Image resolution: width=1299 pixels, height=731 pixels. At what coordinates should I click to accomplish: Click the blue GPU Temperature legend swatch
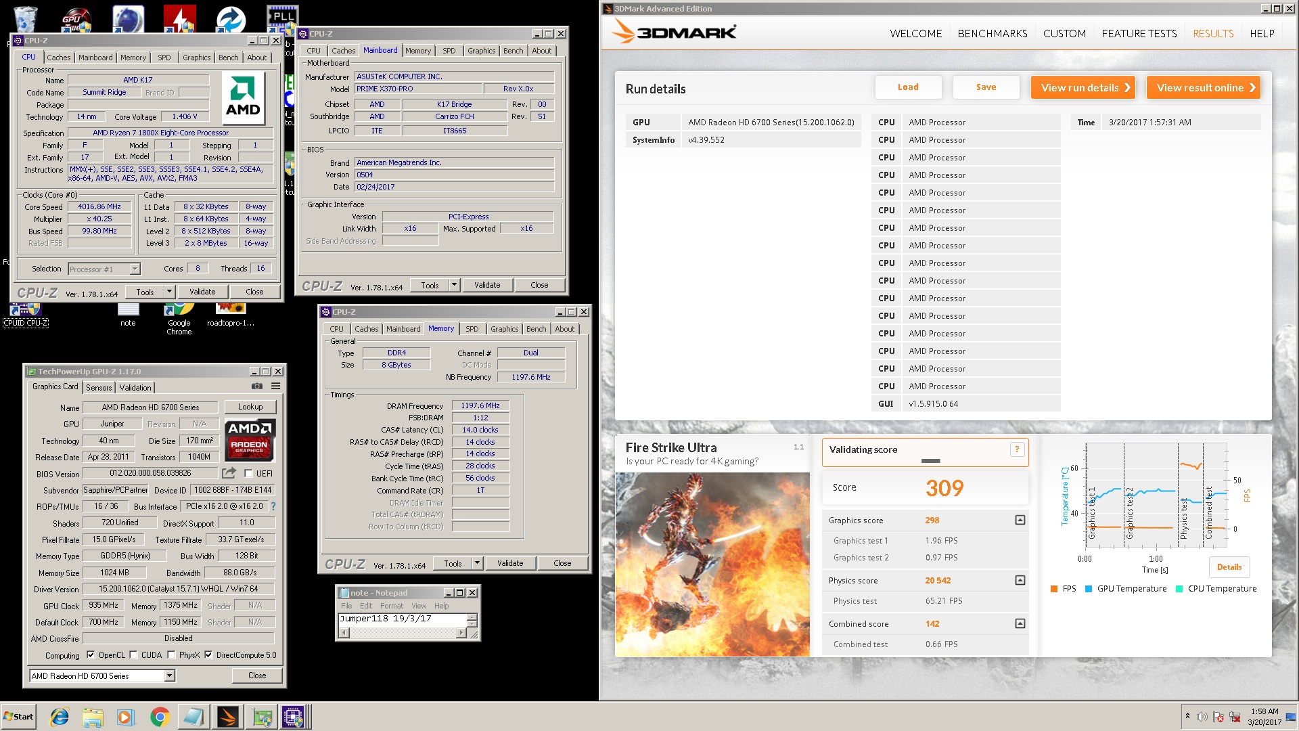[1088, 589]
